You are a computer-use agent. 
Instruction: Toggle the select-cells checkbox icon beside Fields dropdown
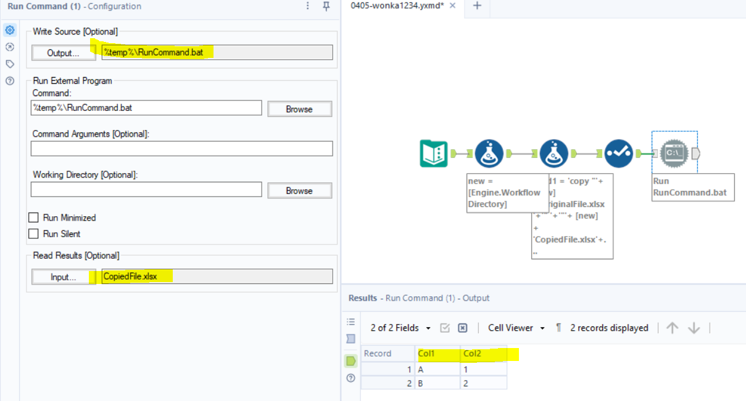tap(445, 328)
